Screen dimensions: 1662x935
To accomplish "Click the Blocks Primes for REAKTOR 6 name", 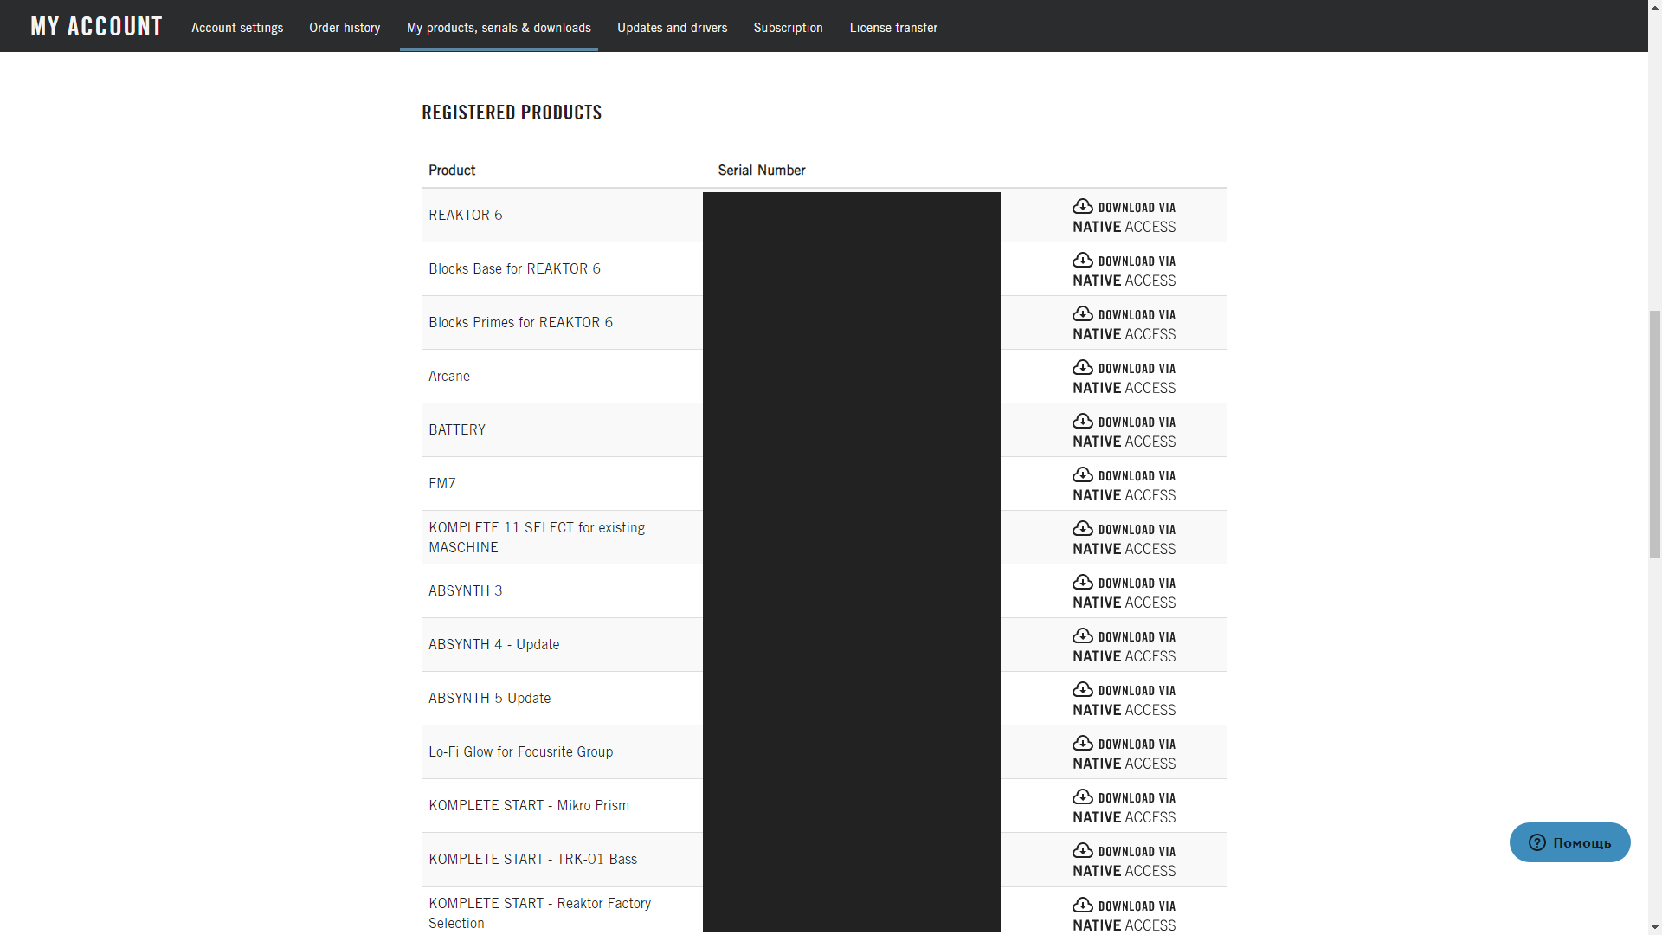I will (520, 322).
